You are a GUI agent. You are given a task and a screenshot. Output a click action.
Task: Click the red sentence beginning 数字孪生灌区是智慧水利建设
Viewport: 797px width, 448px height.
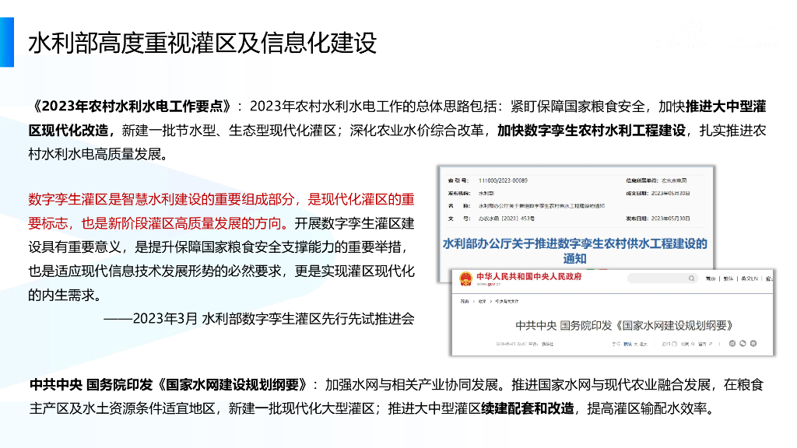pos(221,212)
